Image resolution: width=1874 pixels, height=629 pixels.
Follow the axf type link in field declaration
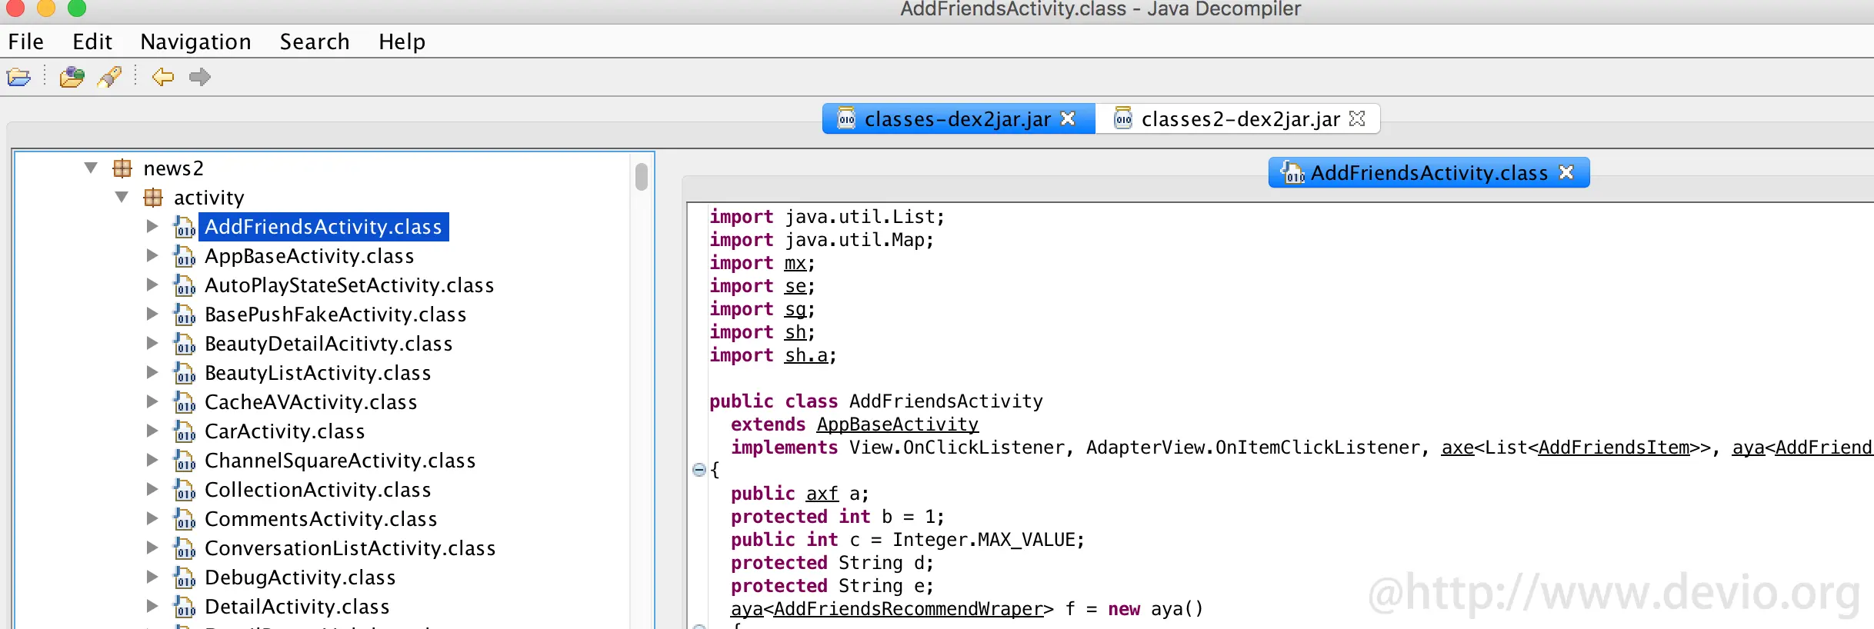point(822,494)
